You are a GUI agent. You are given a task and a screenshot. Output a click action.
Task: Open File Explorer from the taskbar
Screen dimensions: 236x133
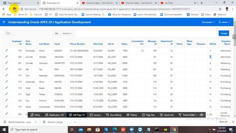click(x=89, y=130)
